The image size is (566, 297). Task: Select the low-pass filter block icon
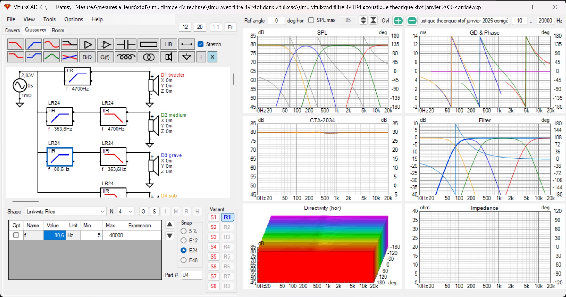coord(16,44)
